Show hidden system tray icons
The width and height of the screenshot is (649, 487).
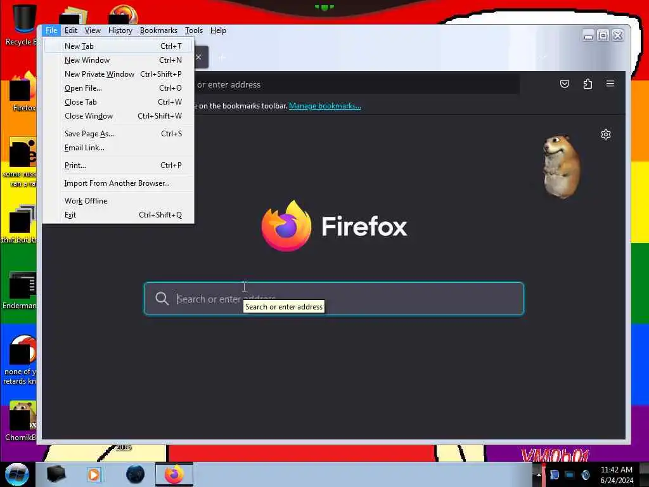click(539, 475)
